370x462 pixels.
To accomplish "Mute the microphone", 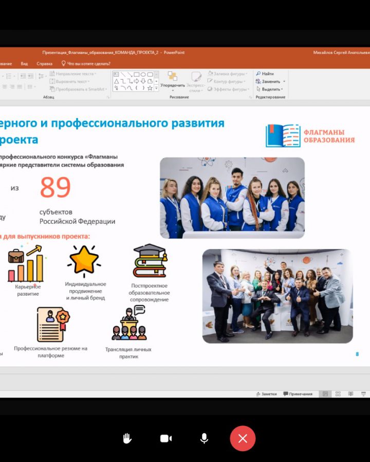I will tap(204, 438).
